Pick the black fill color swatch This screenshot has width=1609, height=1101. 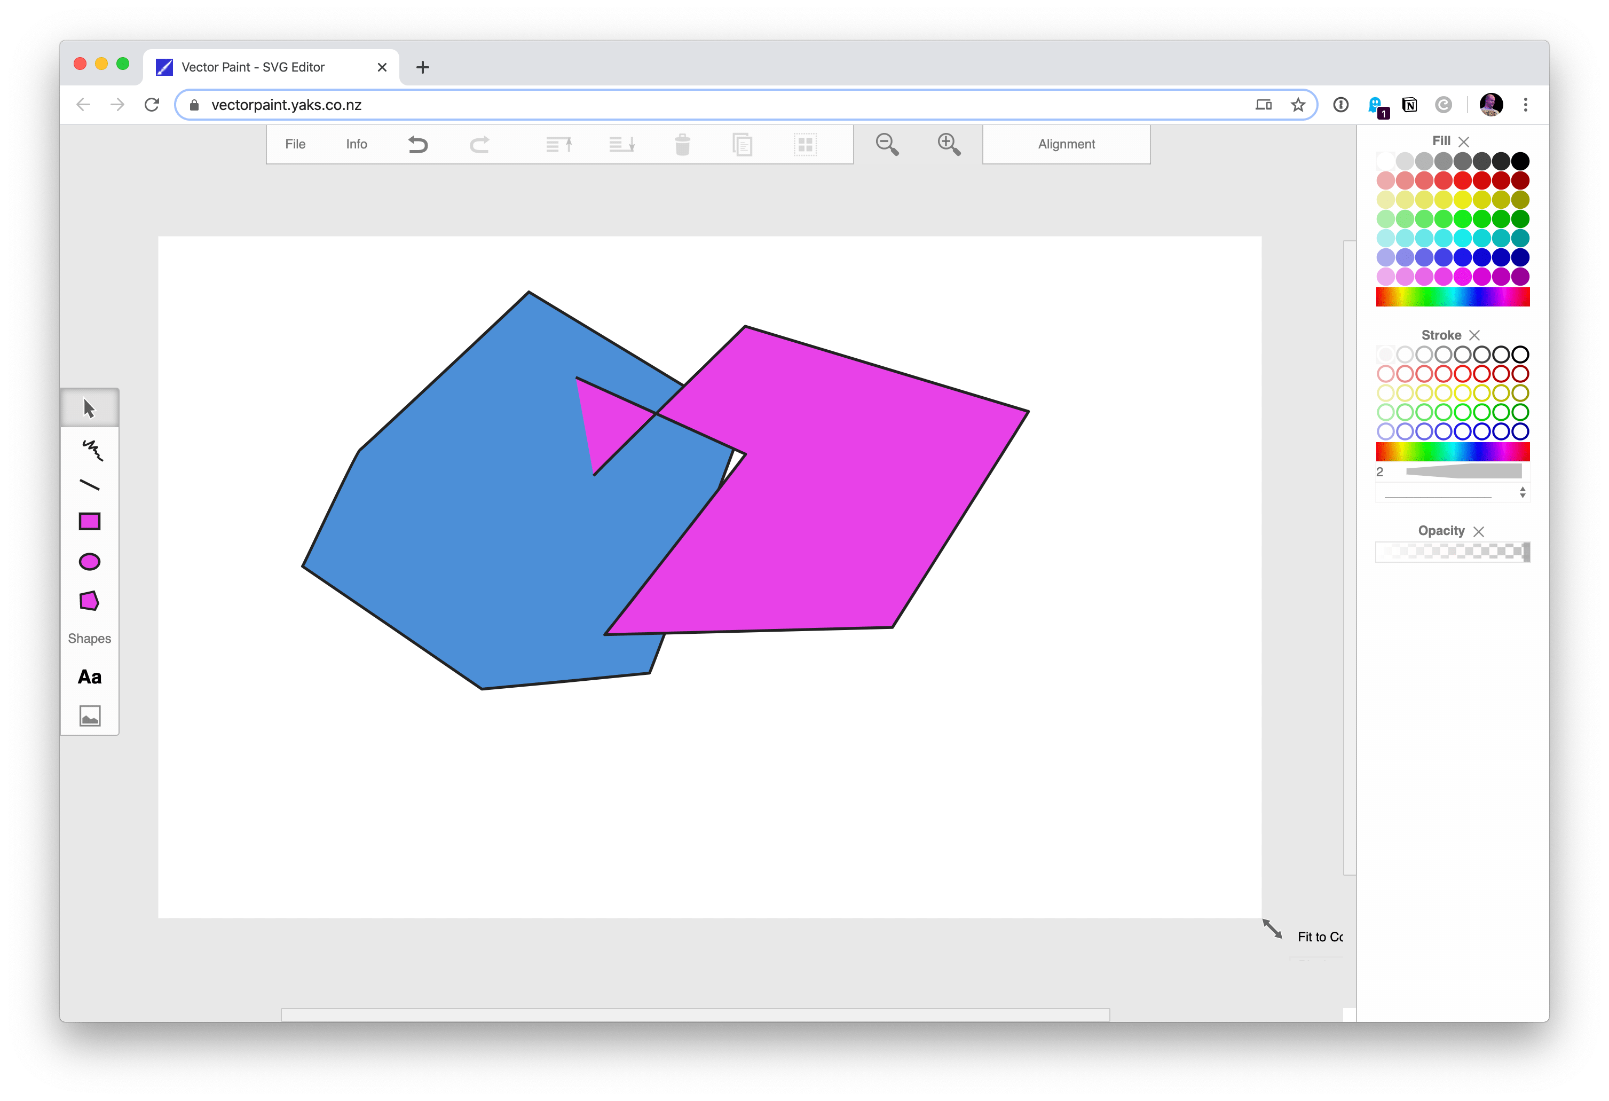(x=1520, y=161)
